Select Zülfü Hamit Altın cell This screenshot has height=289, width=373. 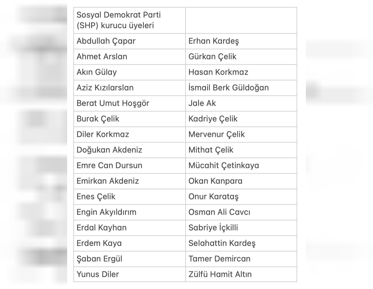click(220, 274)
